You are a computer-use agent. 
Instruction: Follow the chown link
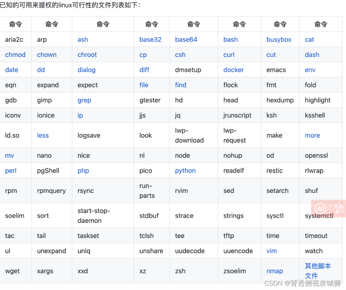[47, 55]
